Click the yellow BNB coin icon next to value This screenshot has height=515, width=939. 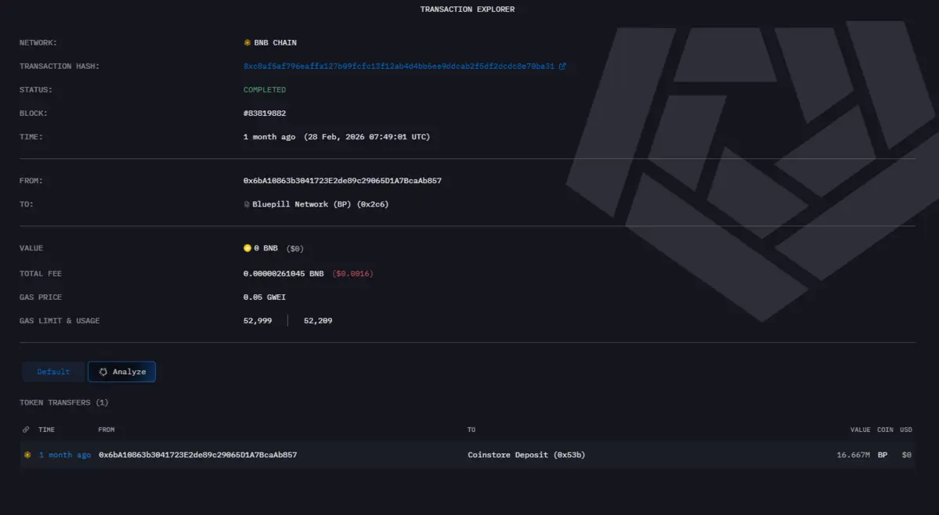247,248
